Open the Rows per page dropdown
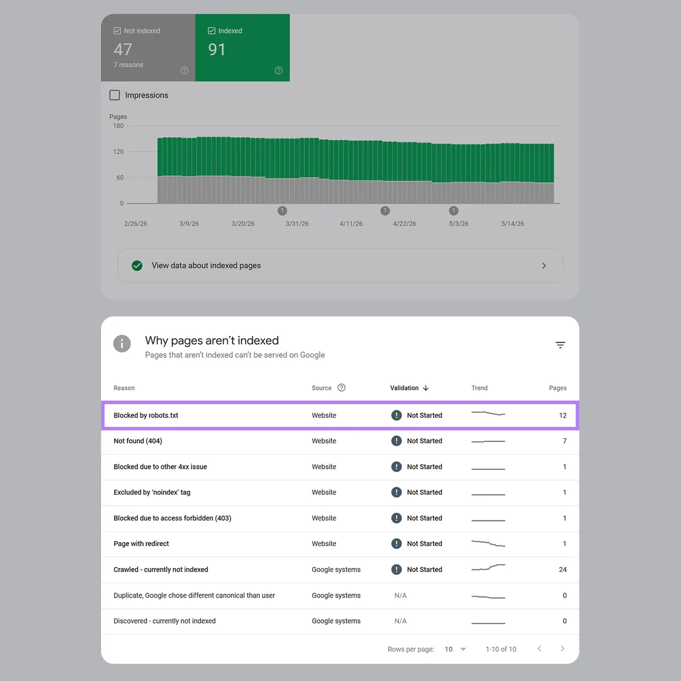The width and height of the screenshot is (681, 681). pos(456,649)
